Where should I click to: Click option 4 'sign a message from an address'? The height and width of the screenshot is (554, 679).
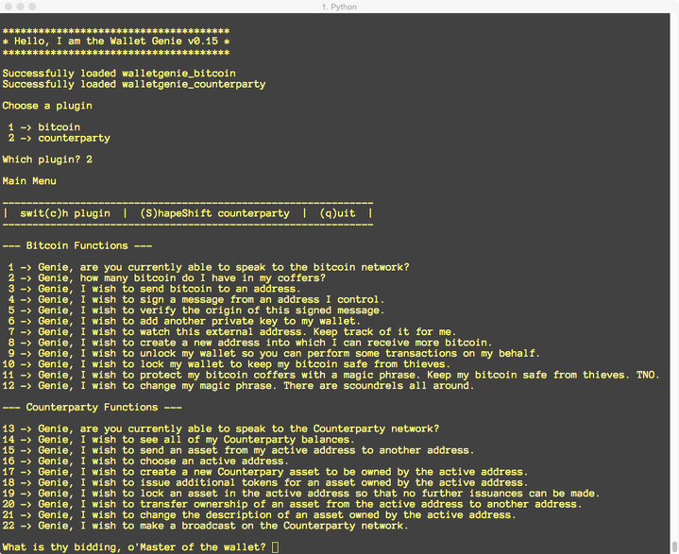pyautogui.click(x=196, y=299)
